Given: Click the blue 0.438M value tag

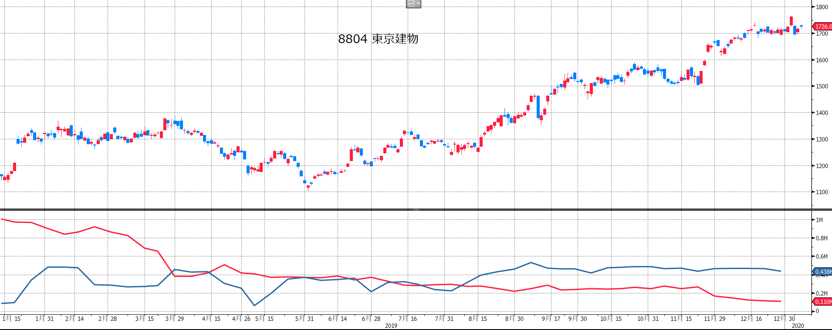Looking at the screenshot, I should [822, 272].
